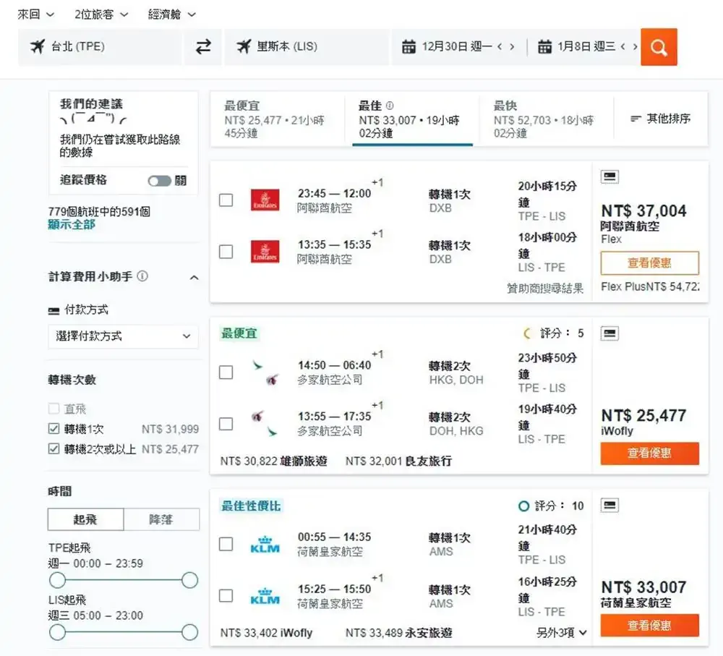Select KLM 15:25 — 15:50 flight checkbox
Image resolution: width=723 pixels, height=656 pixels.
point(226,595)
